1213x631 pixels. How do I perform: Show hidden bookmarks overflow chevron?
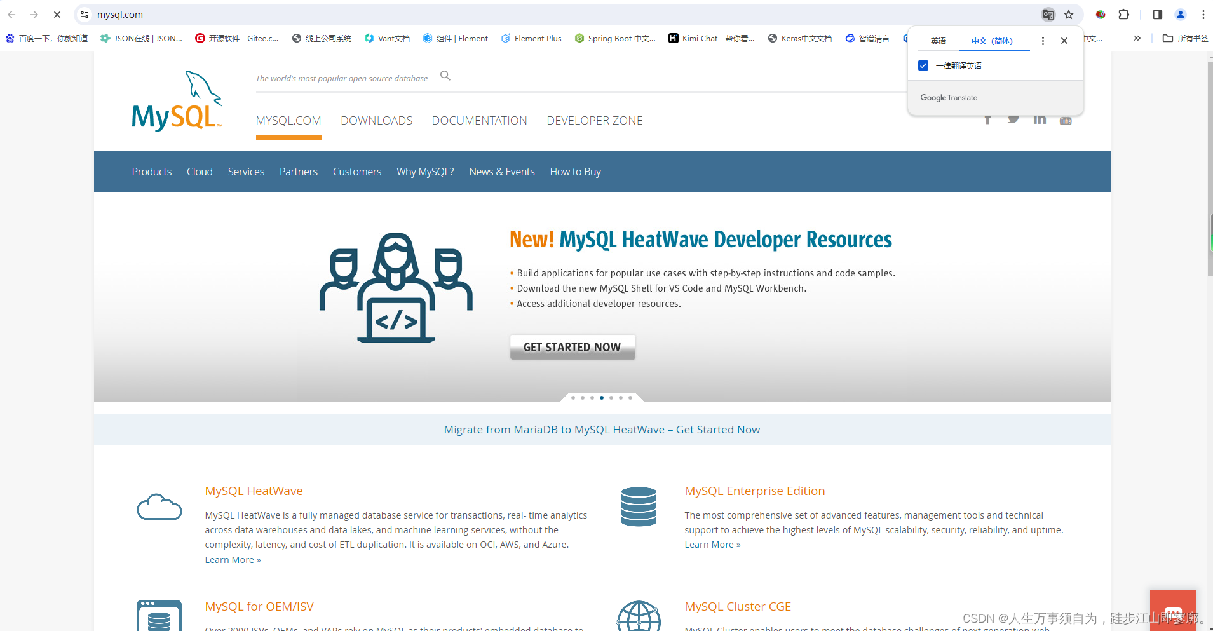pyautogui.click(x=1137, y=38)
